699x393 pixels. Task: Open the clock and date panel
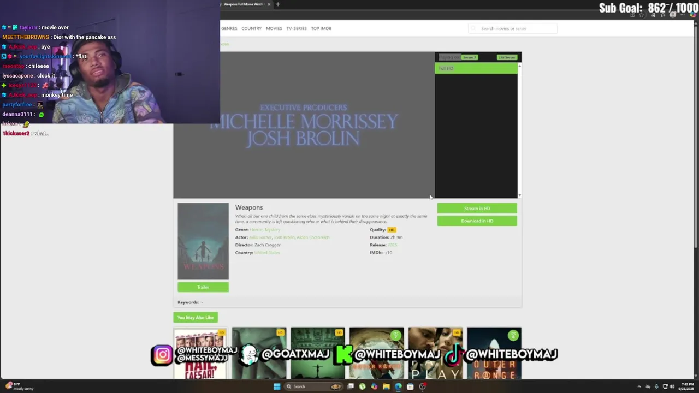[686, 386]
